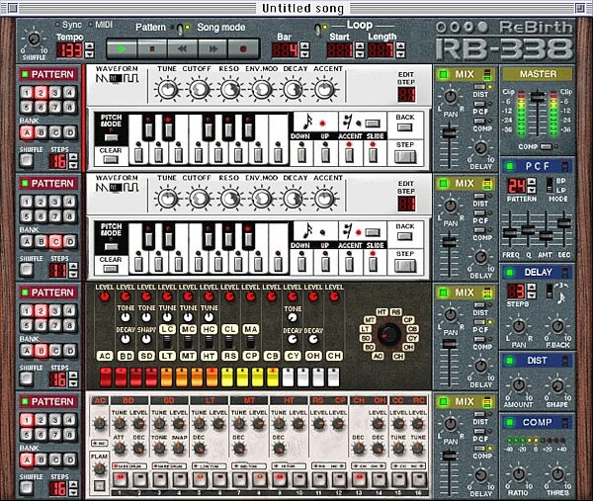The width and height of the screenshot is (593, 501).
Task: Step the Bar counter up
Action: (x=304, y=46)
